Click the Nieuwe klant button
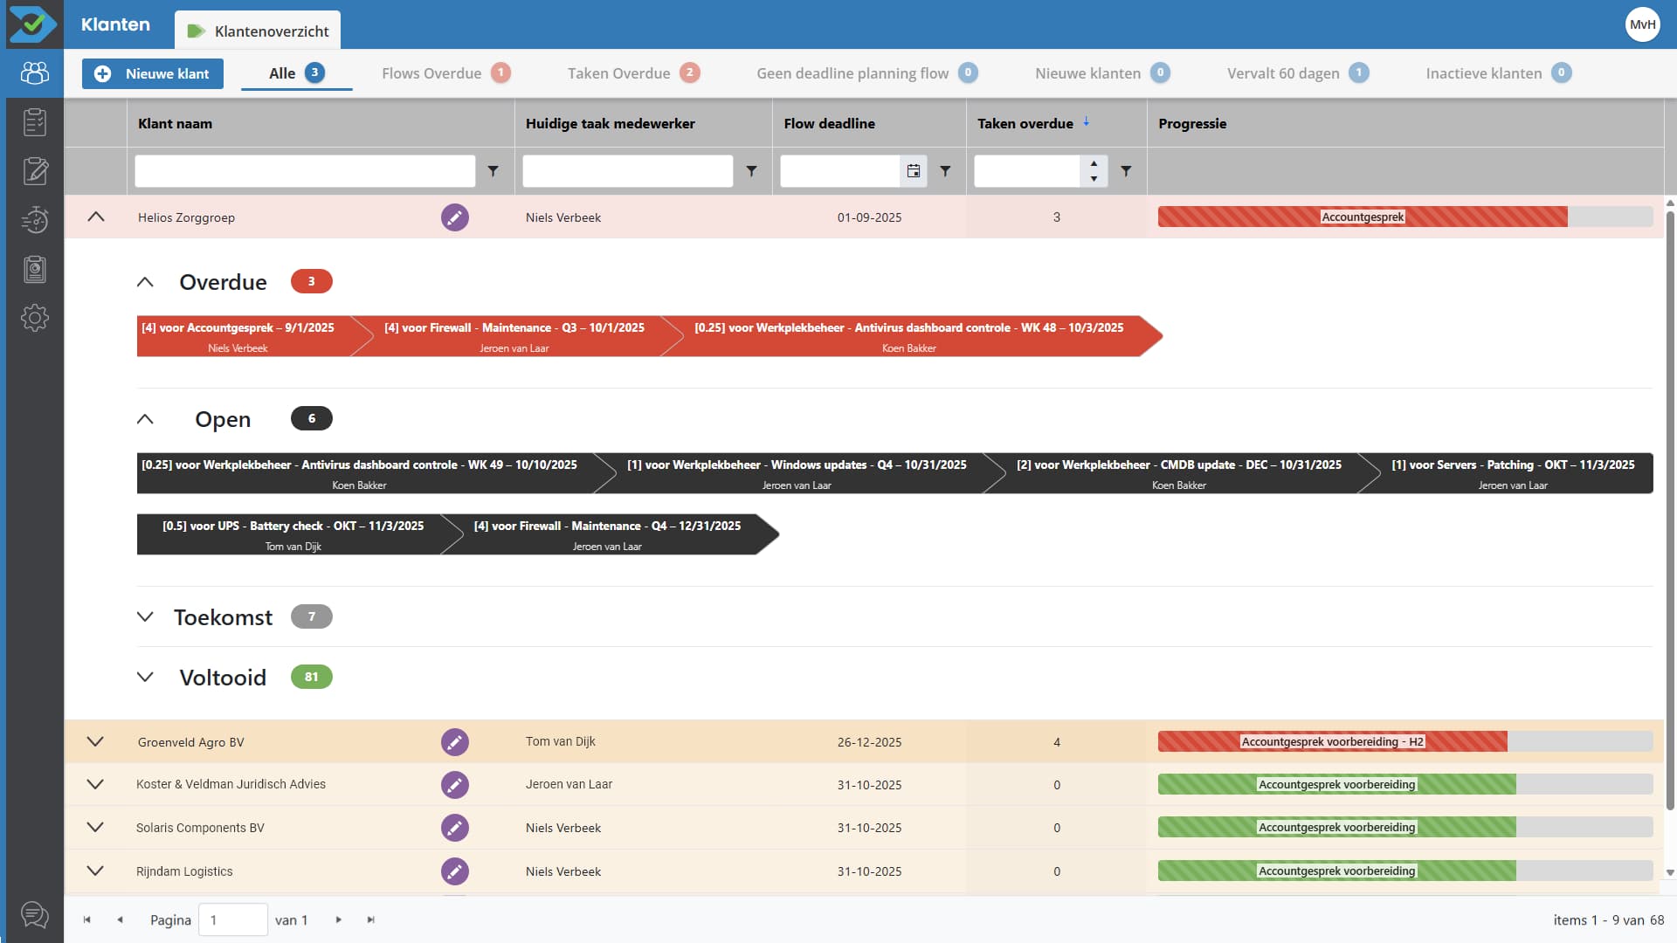 (x=153, y=73)
